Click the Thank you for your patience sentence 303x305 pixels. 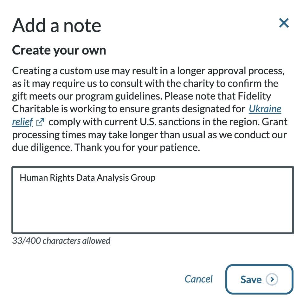point(137,147)
